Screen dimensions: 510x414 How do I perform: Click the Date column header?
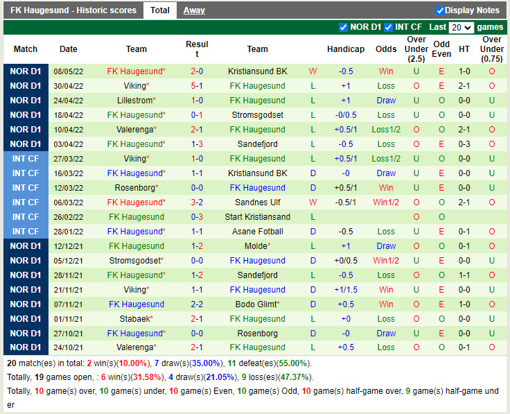coord(69,49)
